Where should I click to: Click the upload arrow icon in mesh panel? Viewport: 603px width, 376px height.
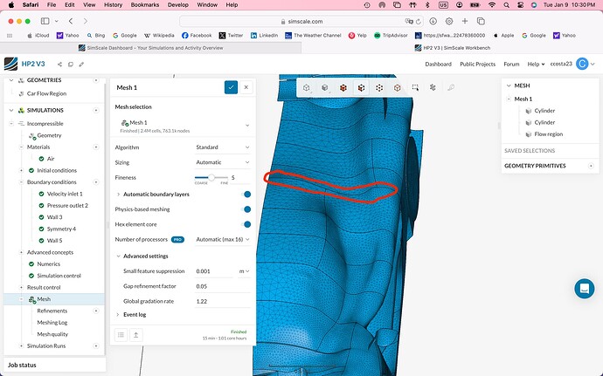[x=136, y=334]
